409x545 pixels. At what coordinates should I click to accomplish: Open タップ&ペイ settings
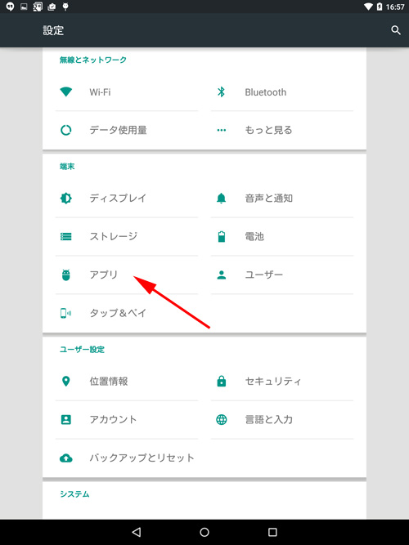[127, 313]
